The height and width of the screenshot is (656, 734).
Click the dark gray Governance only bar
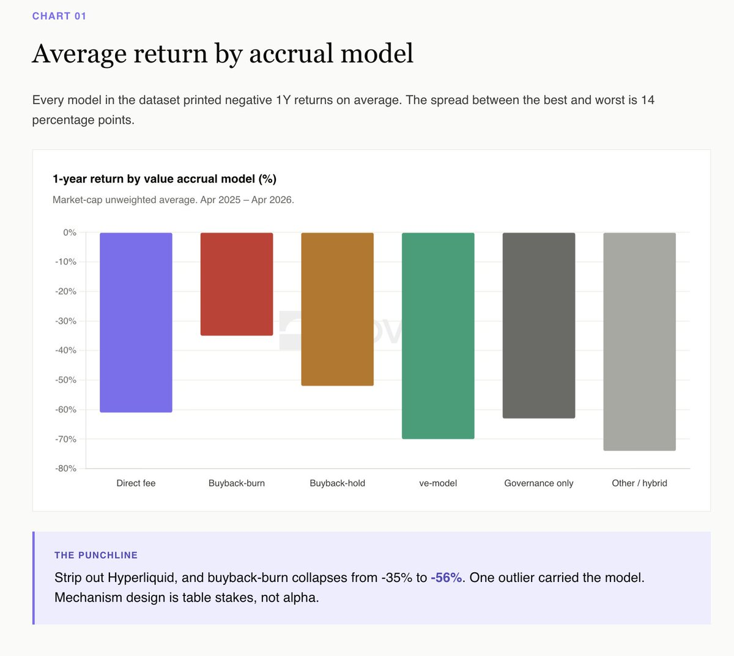tap(539, 325)
